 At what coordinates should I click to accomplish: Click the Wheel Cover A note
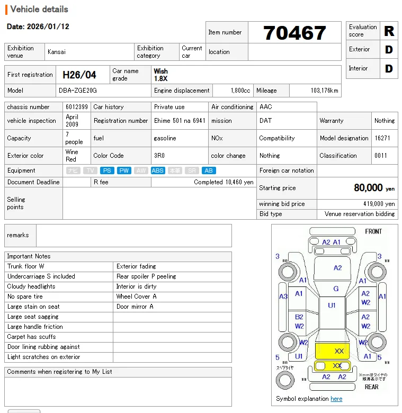coord(137,297)
